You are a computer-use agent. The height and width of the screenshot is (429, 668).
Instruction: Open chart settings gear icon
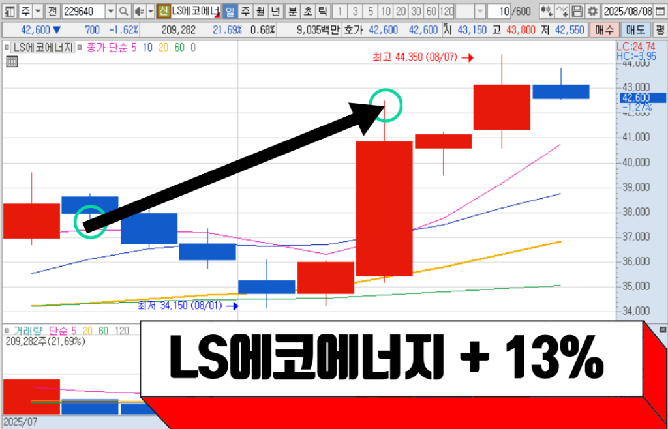[592, 11]
